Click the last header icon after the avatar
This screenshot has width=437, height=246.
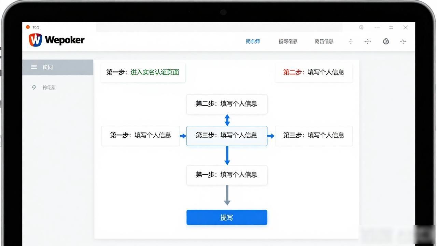coord(403,41)
